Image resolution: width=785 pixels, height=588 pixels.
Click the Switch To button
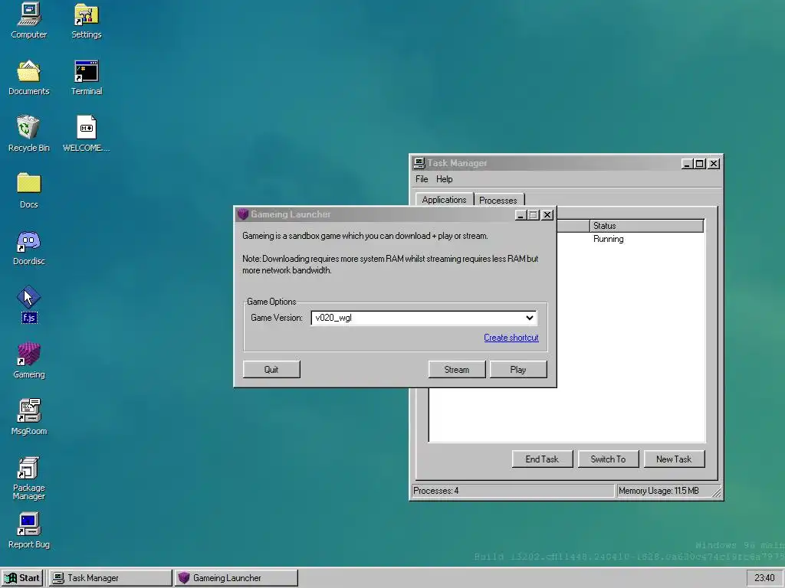click(x=608, y=459)
